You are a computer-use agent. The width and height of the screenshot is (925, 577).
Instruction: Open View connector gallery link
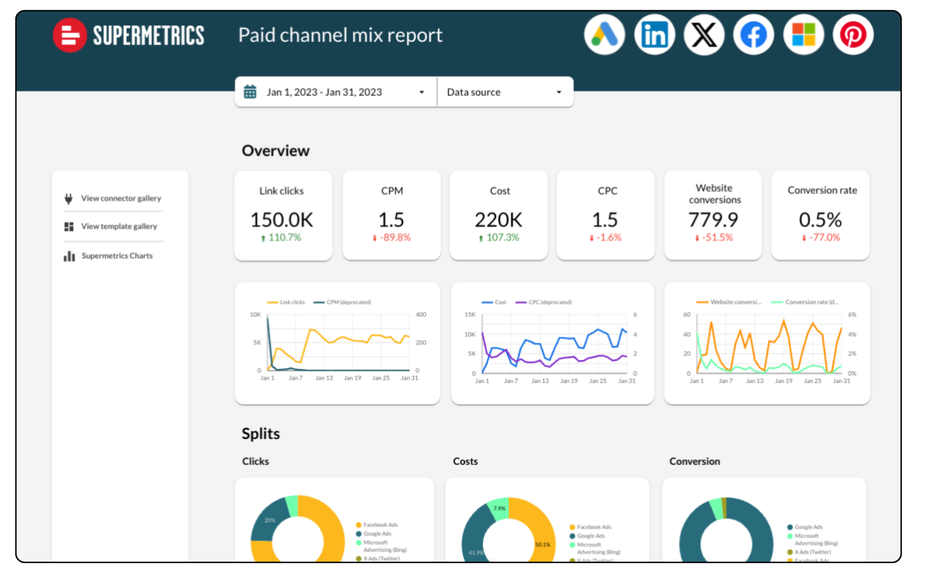(121, 198)
